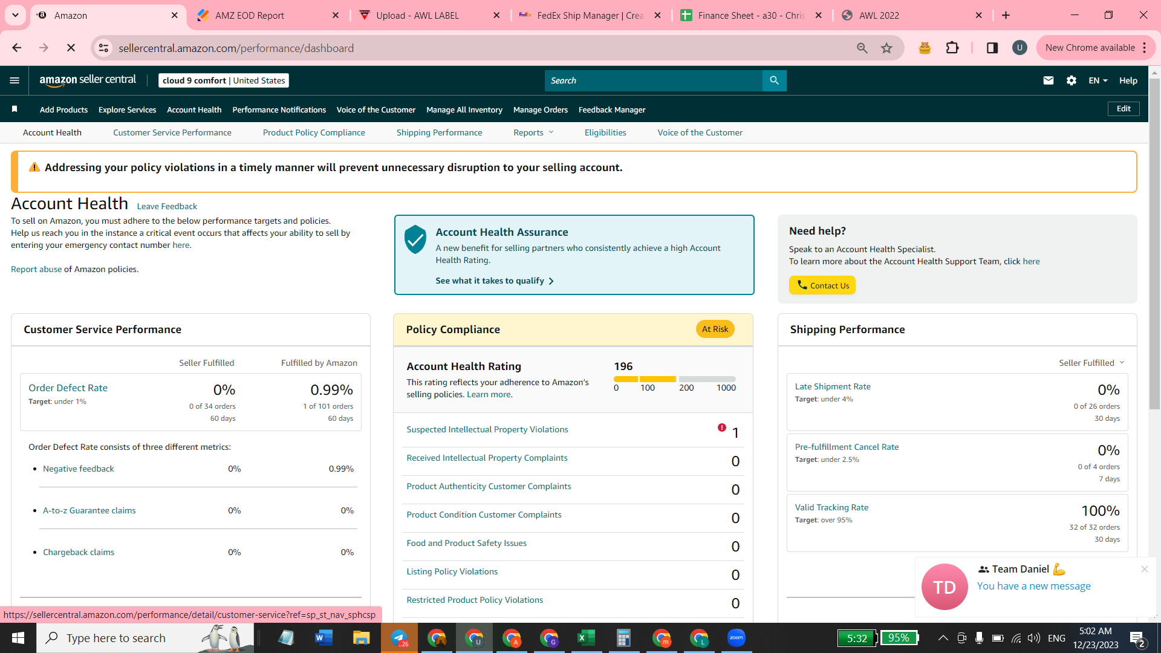Switch to the Finance Sheet tab
1161x653 pixels.
pos(751,15)
